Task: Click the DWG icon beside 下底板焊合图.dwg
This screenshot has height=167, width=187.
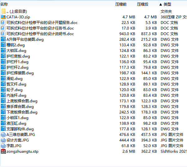Action: 3,112
